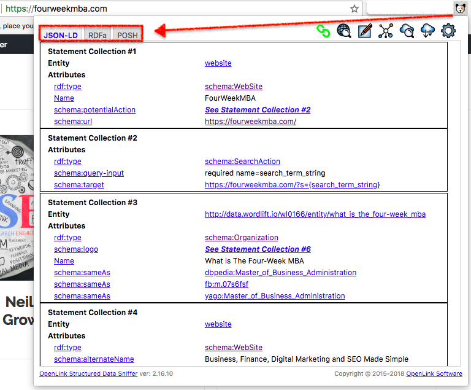
Task: Click the Statement Collection #3 heading
Action: (93, 203)
